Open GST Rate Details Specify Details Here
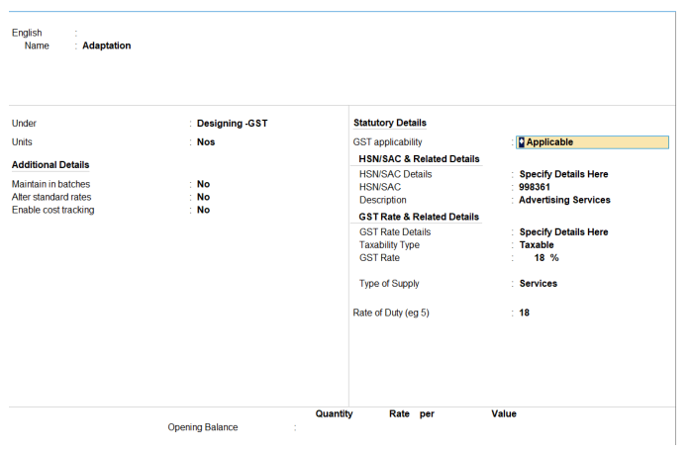 point(563,232)
